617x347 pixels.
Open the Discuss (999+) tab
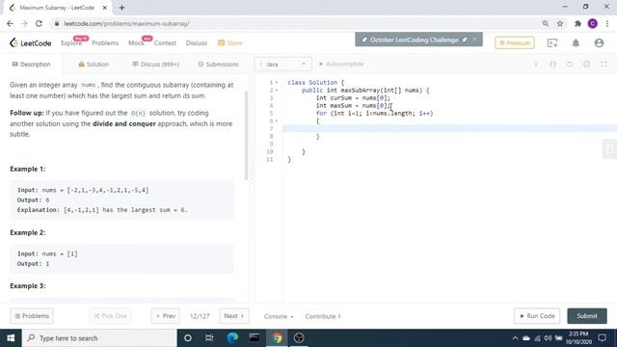[156, 65]
